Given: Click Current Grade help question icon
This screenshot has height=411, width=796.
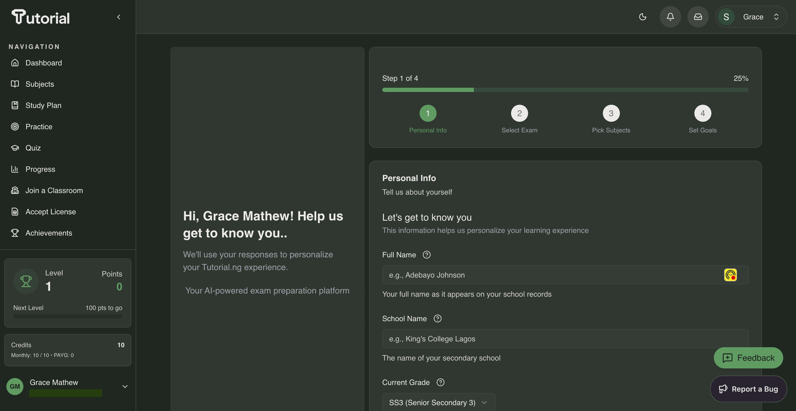Looking at the screenshot, I should coord(440,382).
